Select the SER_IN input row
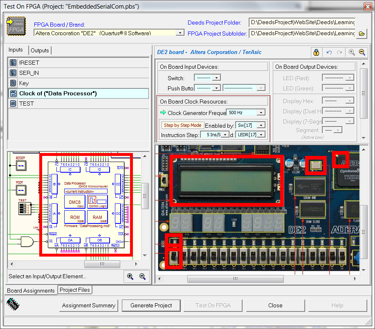This screenshot has height=329, width=375. (x=79, y=73)
